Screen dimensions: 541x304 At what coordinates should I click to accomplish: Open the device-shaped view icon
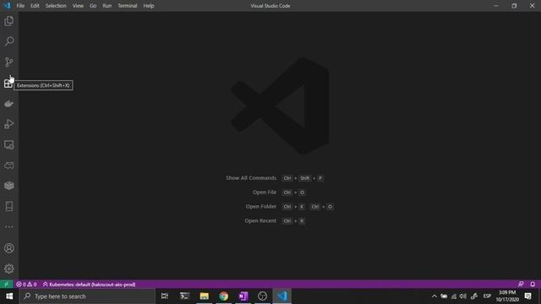tap(9, 206)
